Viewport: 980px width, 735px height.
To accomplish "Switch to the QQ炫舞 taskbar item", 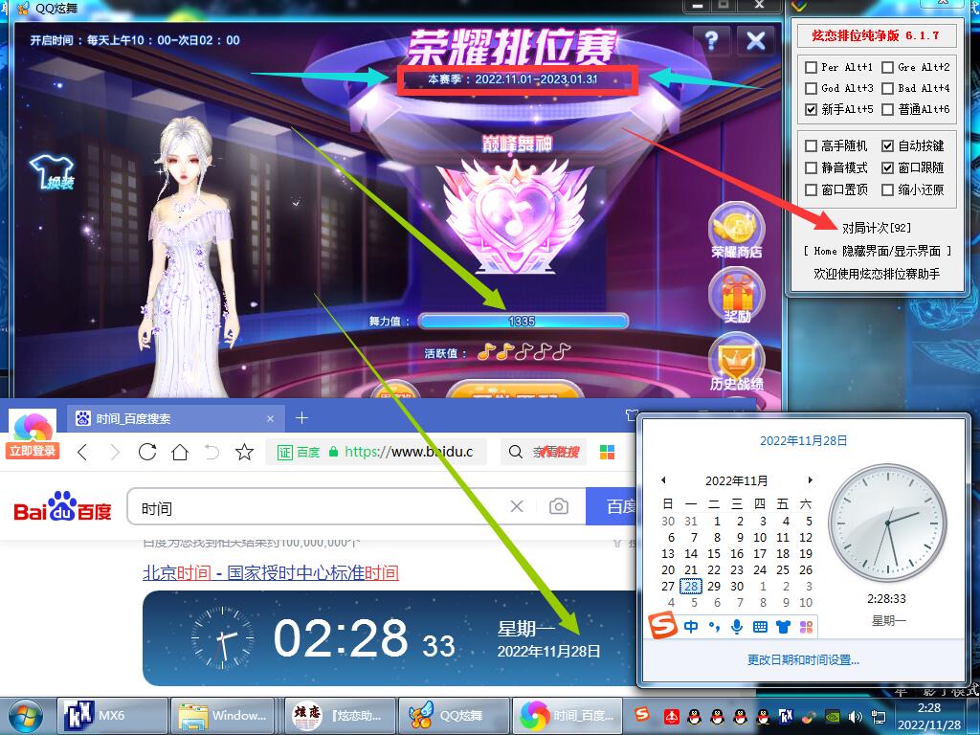I will (455, 716).
